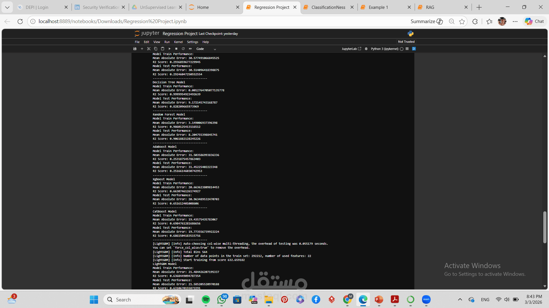This screenshot has height=308, width=549.
Task: Click the page vertical scrollbar thumb
Action: 545,227
